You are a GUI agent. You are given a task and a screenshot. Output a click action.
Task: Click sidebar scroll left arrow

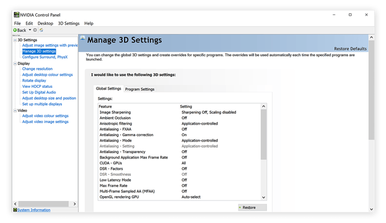(15, 204)
